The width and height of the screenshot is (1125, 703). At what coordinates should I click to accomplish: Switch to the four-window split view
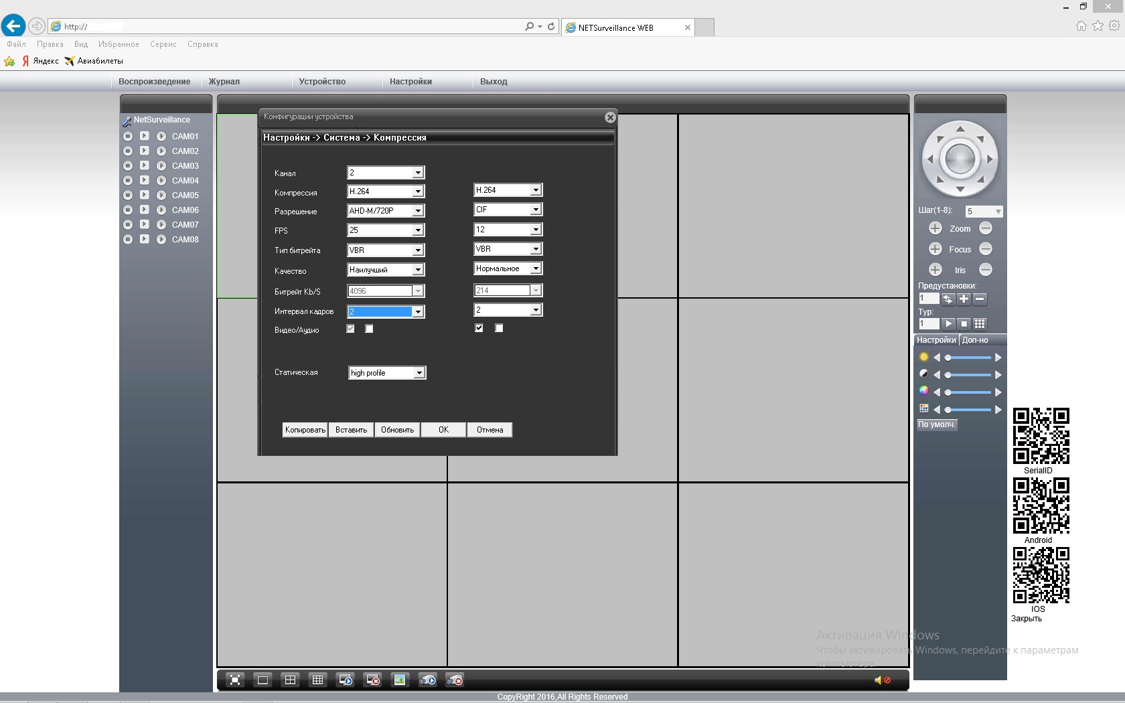(290, 680)
